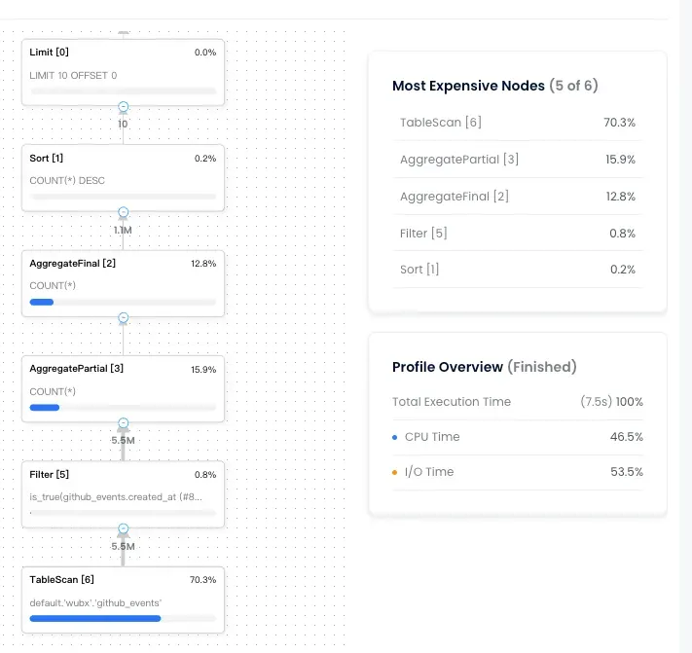692x653 pixels.
Task: Collapse the circle toggle under the Limit [0] node
Action: (x=124, y=107)
